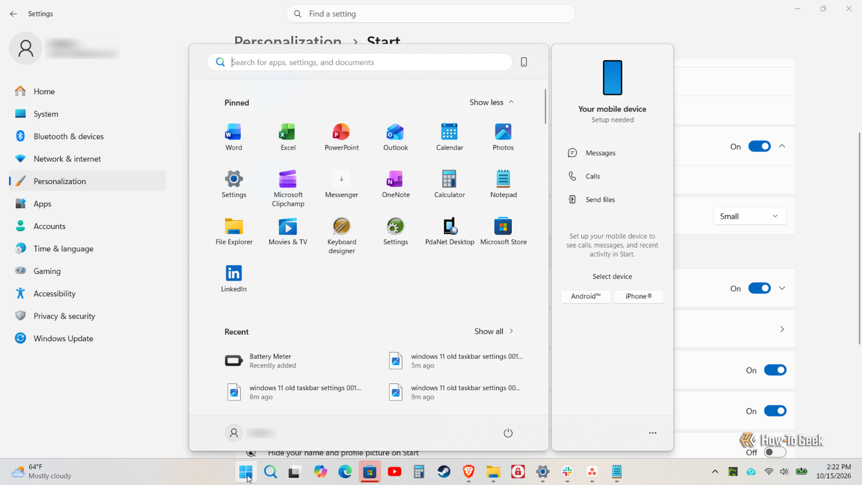Open the settings row with right chevron
The width and height of the screenshot is (862, 485).
pos(782,329)
